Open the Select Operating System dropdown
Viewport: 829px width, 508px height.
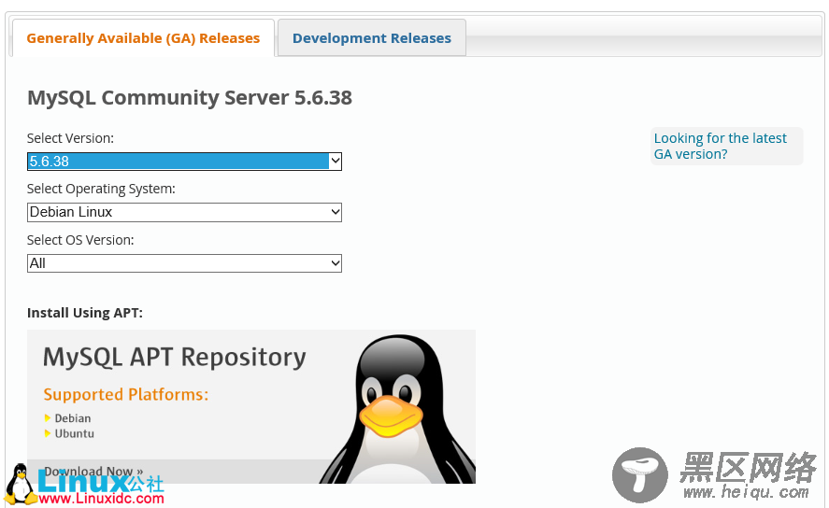(184, 212)
